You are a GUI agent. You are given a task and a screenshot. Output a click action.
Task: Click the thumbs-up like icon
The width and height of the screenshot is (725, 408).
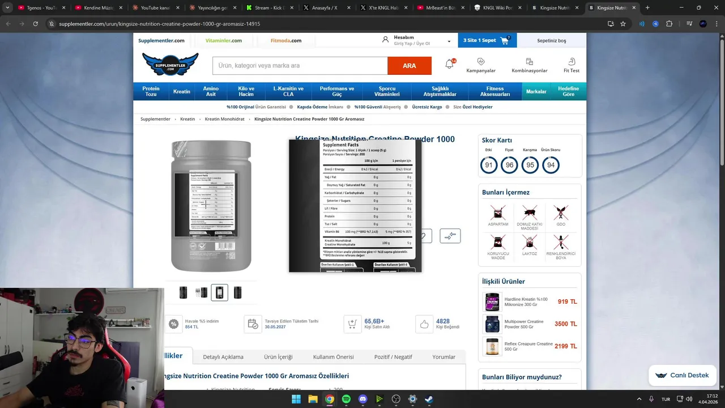coord(424,324)
